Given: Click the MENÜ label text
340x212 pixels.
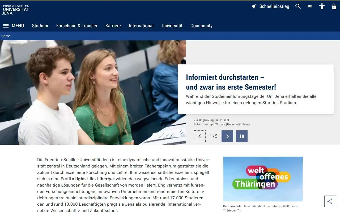Looking at the screenshot, I should coord(18,26).
